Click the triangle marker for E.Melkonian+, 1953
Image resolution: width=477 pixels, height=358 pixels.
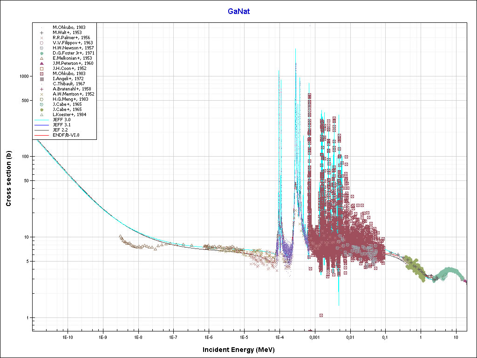point(41,58)
